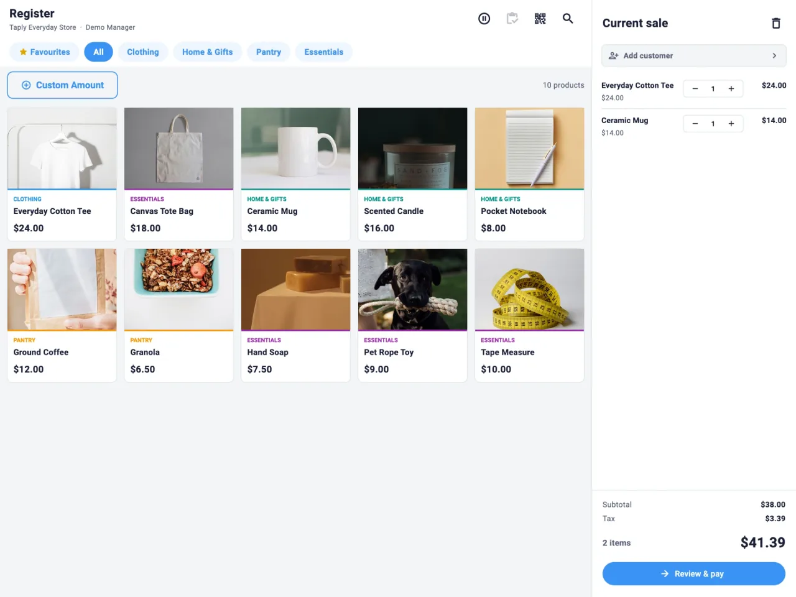Screen dimensions: 796x597
Task: Increase Ceramic Mug quantity in sale
Action: click(x=731, y=124)
